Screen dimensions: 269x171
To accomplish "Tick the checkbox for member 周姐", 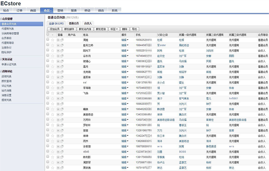I will coord(48,40).
